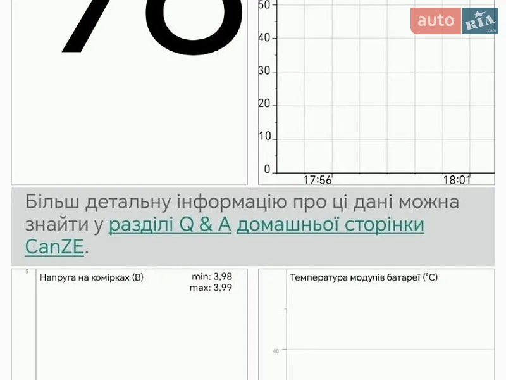Select the 'max: 3,99' voltage value
The image size is (506, 380).
[211, 288]
